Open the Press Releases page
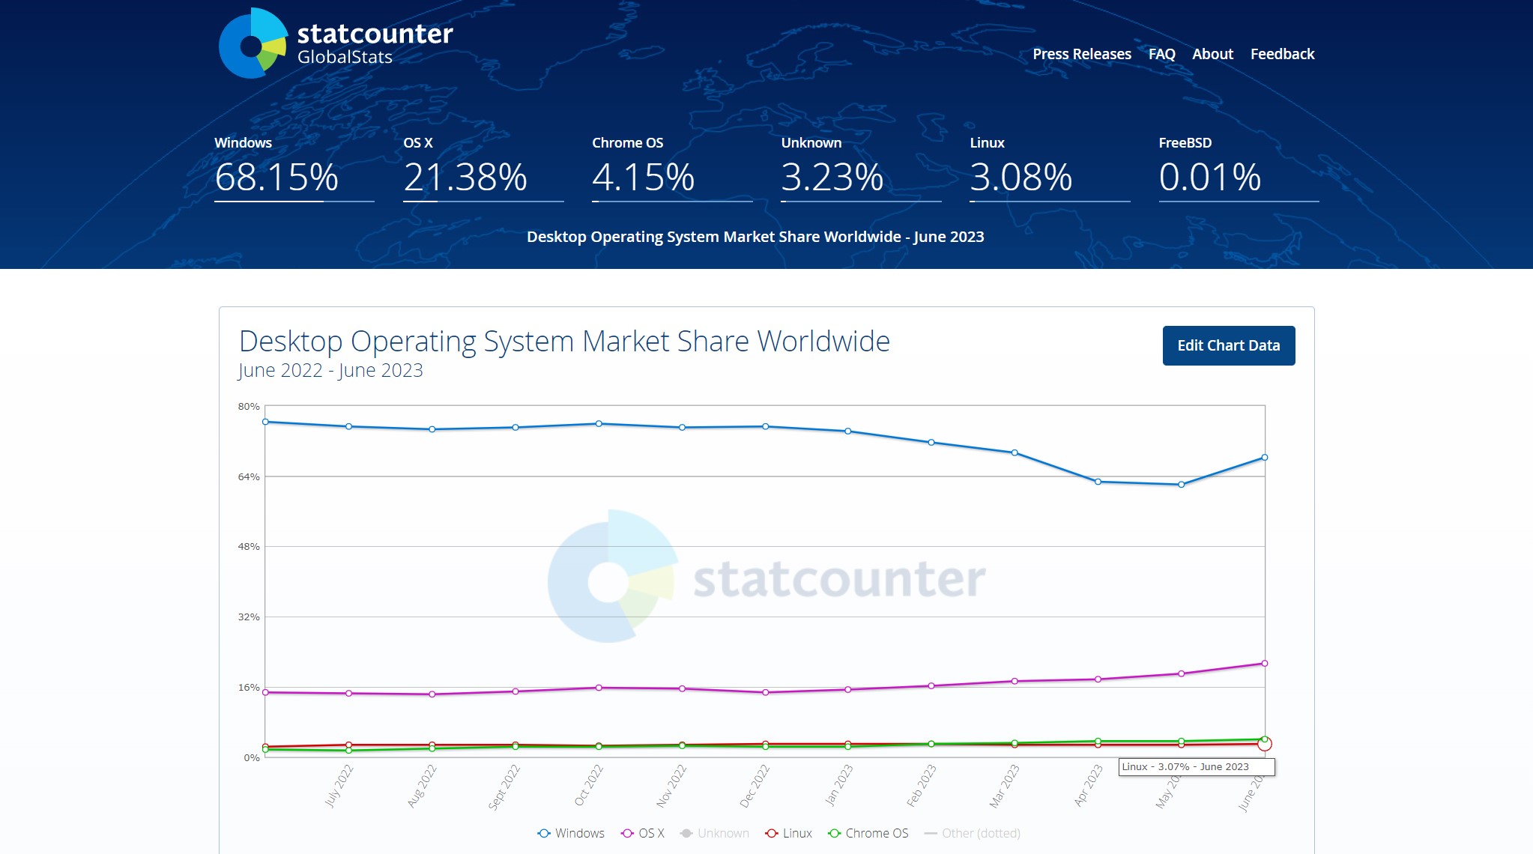The width and height of the screenshot is (1533, 854). 1082,54
